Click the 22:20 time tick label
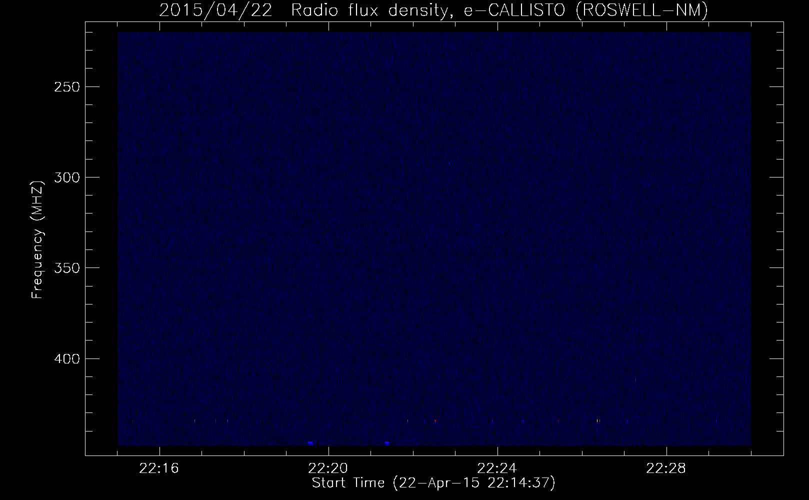Viewport: 809px width, 500px height. pyautogui.click(x=328, y=468)
